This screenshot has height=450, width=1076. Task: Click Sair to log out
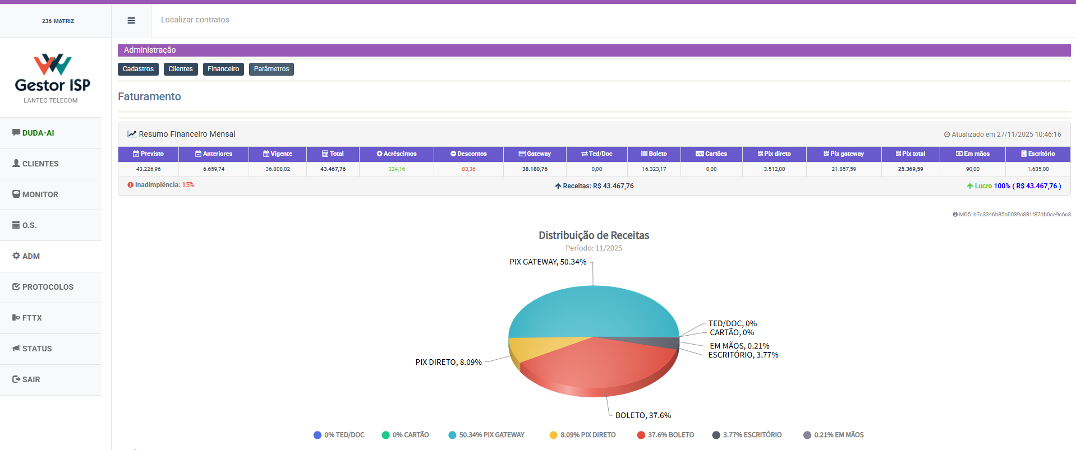(31, 379)
